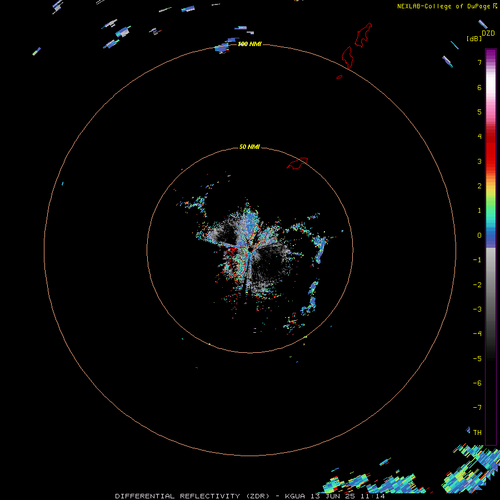This screenshot has width=500, height=500.
Task: Click the -7 value on the legend
Action: point(477,408)
